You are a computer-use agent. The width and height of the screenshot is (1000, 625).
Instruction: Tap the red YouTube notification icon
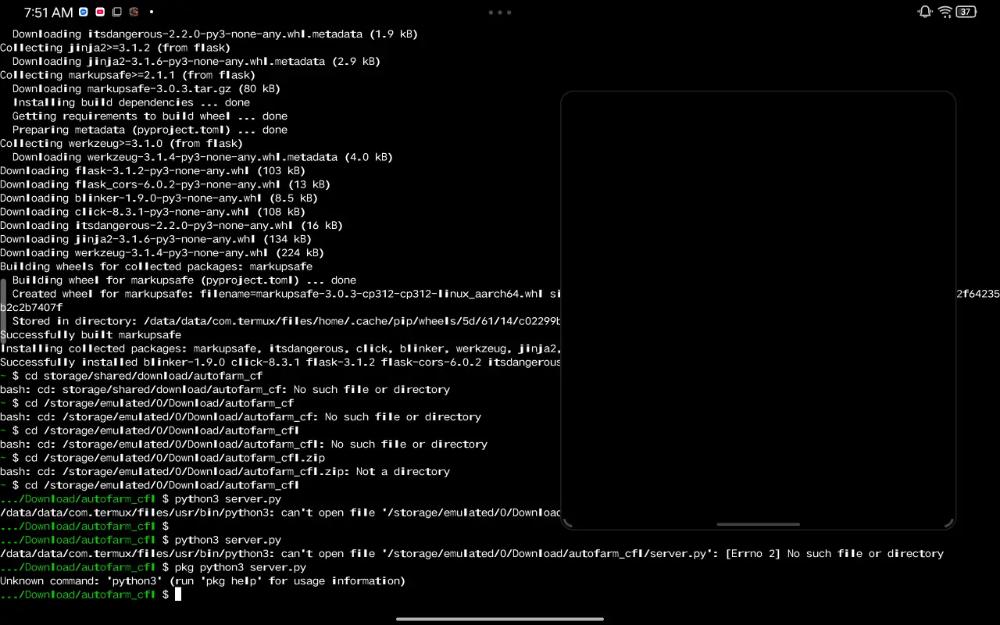tap(100, 12)
